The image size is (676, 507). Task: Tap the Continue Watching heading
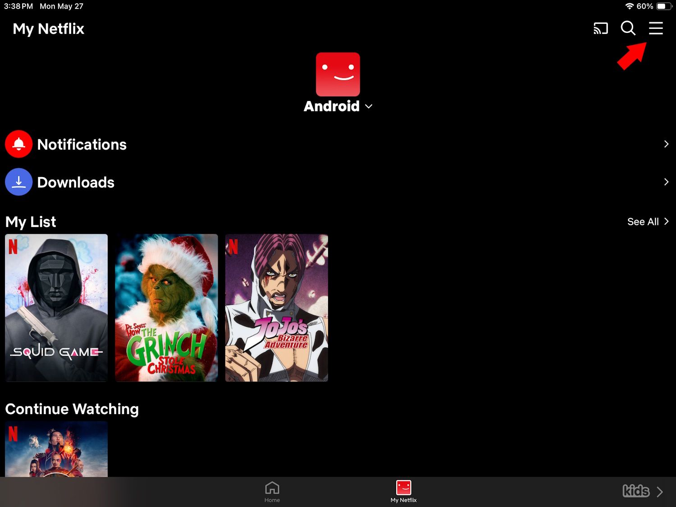pos(72,409)
